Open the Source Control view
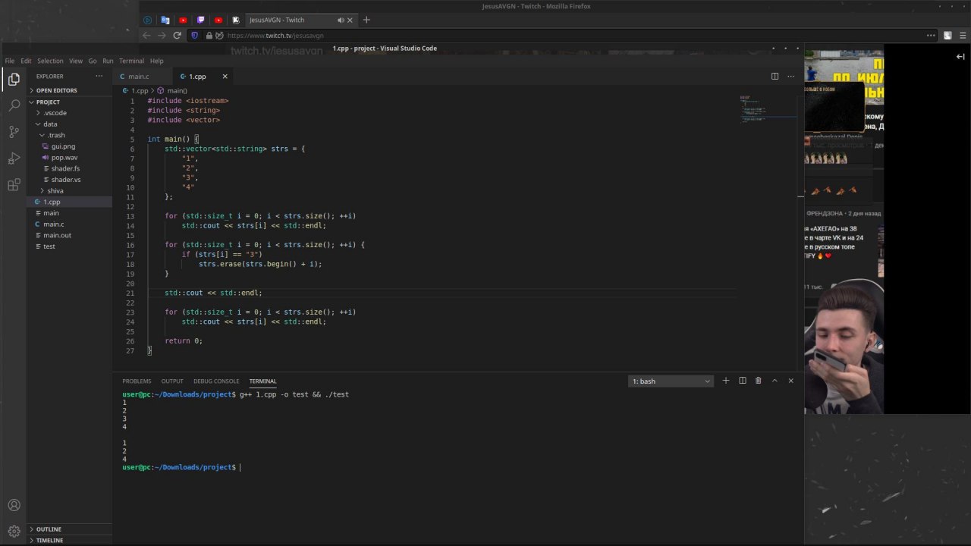The height and width of the screenshot is (546, 971). [14, 132]
